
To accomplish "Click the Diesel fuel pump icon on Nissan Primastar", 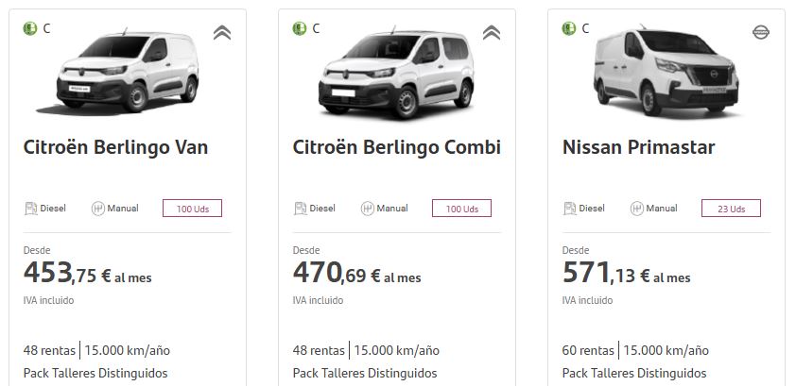I will click(569, 209).
